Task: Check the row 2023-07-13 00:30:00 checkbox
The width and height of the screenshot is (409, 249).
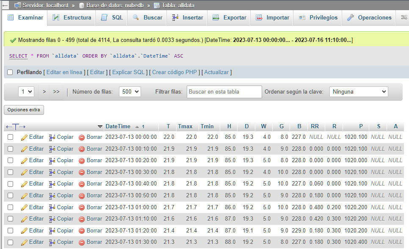Action: click(11, 172)
